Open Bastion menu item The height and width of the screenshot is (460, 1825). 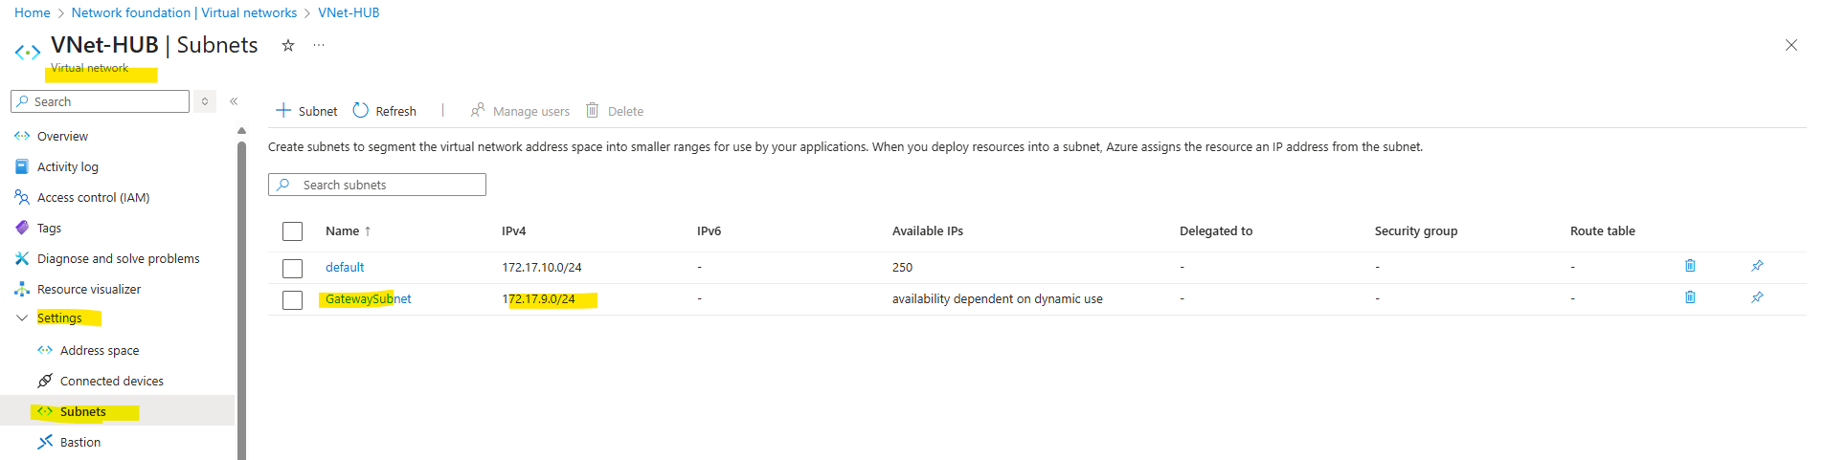(x=79, y=442)
